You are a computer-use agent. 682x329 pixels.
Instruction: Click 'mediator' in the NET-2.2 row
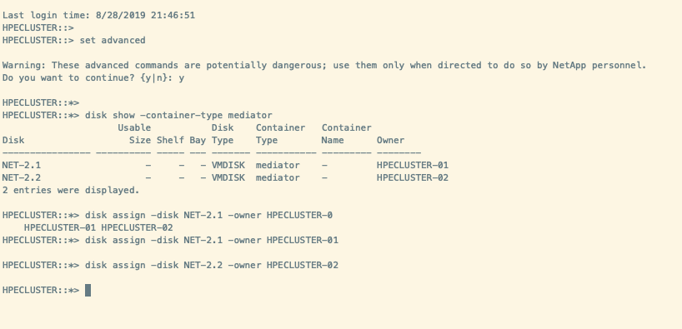(278, 177)
